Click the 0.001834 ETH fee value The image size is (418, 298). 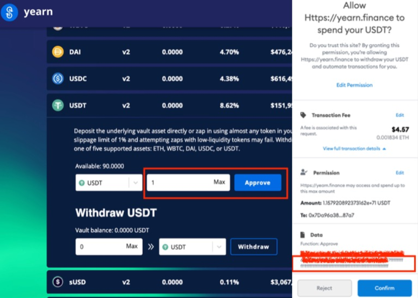[x=392, y=137]
